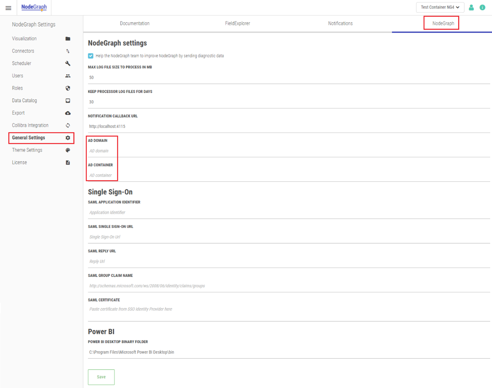Click the Save button
492x388 pixels.
point(101,377)
